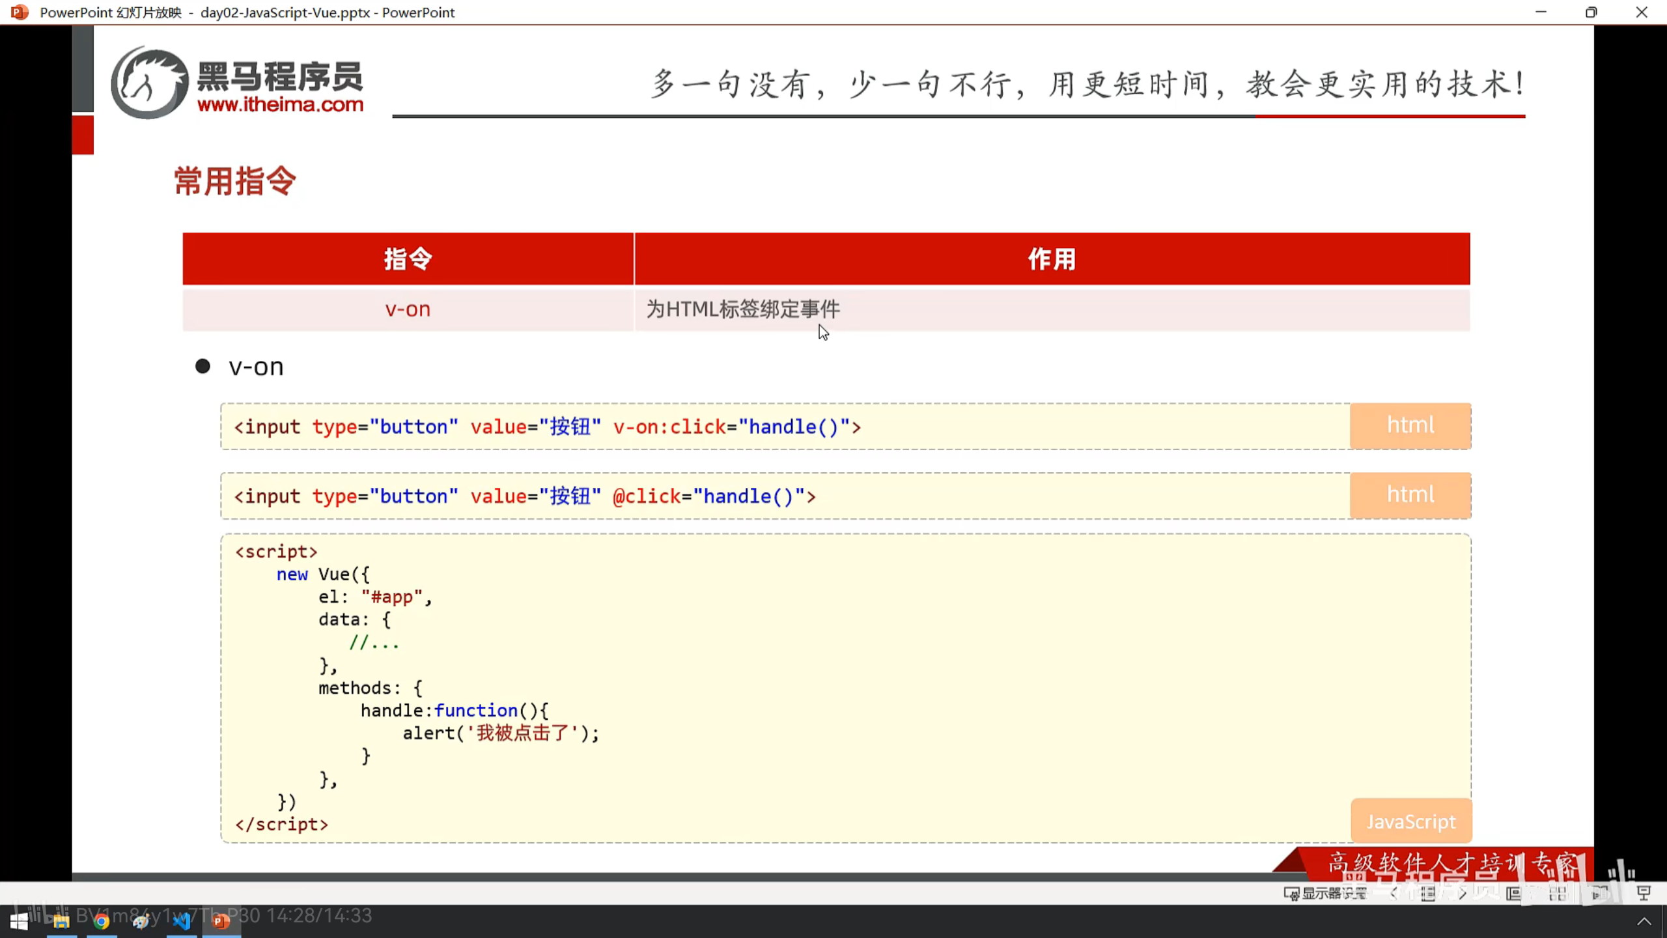Click the 作用 table header
The image size is (1667, 938).
(x=1052, y=259)
